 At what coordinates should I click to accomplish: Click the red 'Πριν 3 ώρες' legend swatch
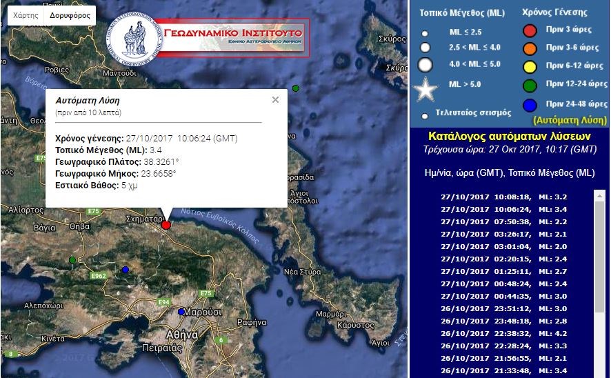coord(530,30)
